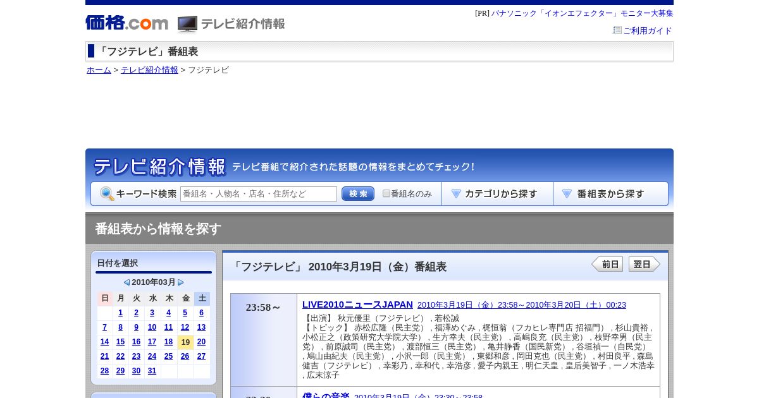Screen dimensions: 759x398
Task: Select March 28 in the calendar
Action: pos(104,371)
